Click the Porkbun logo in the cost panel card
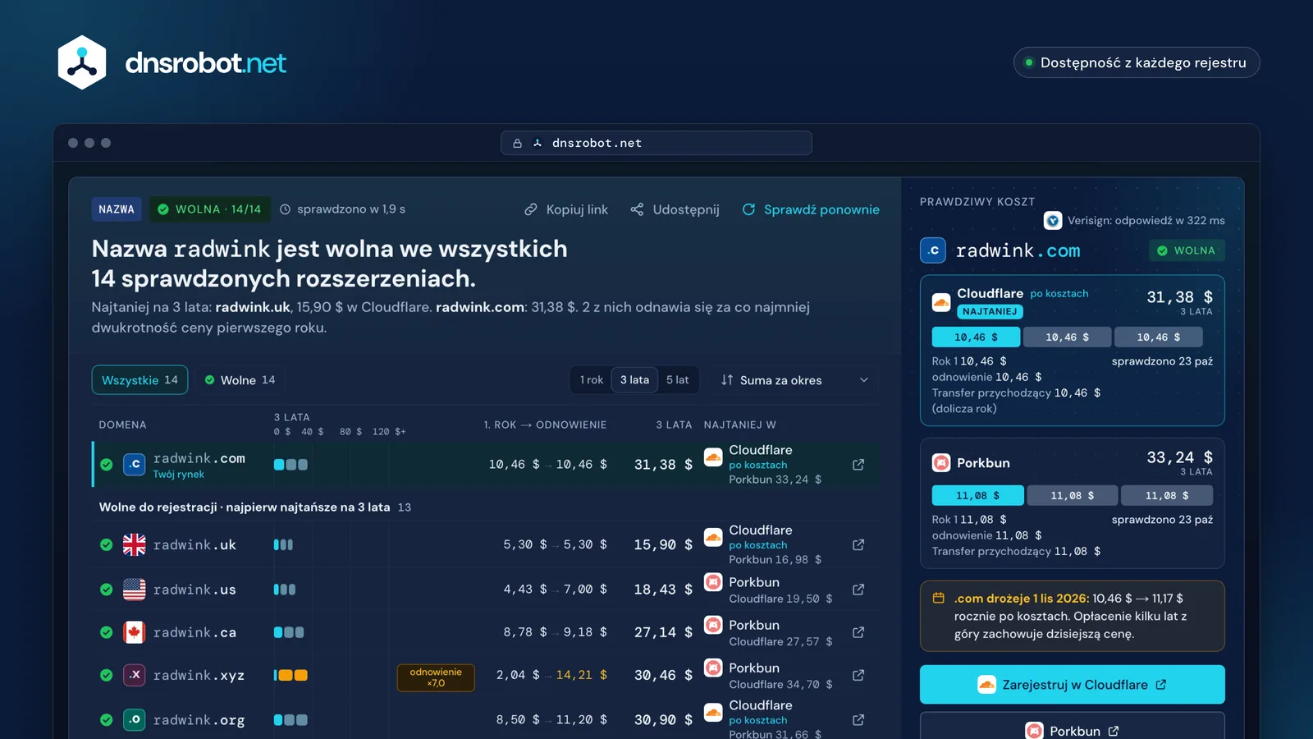The height and width of the screenshot is (739, 1313). [x=941, y=463]
